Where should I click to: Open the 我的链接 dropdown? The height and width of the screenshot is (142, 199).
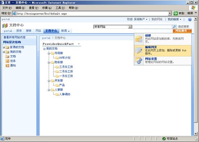pos(174,19)
